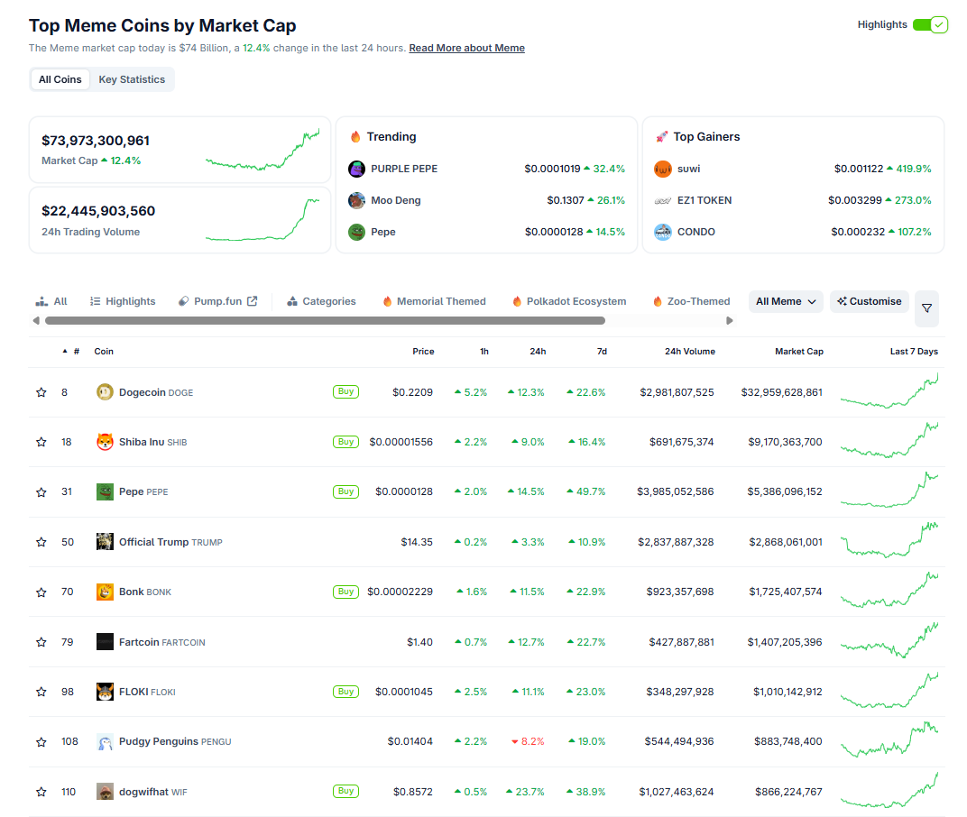This screenshot has width=967, height=817.
Task: Click the Customise button
Action: click(x=870, y=301)
